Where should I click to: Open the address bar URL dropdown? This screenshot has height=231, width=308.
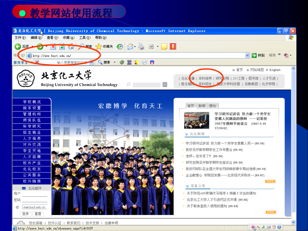(248, 56)
